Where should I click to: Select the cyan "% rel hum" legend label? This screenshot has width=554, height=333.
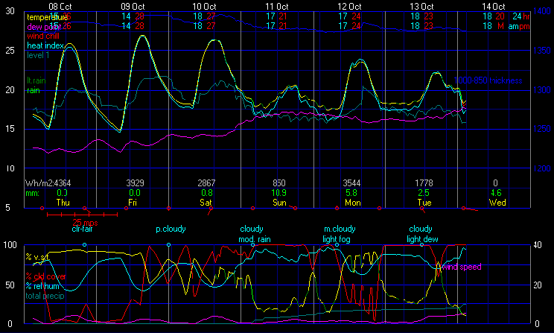(x=42, y=286)
